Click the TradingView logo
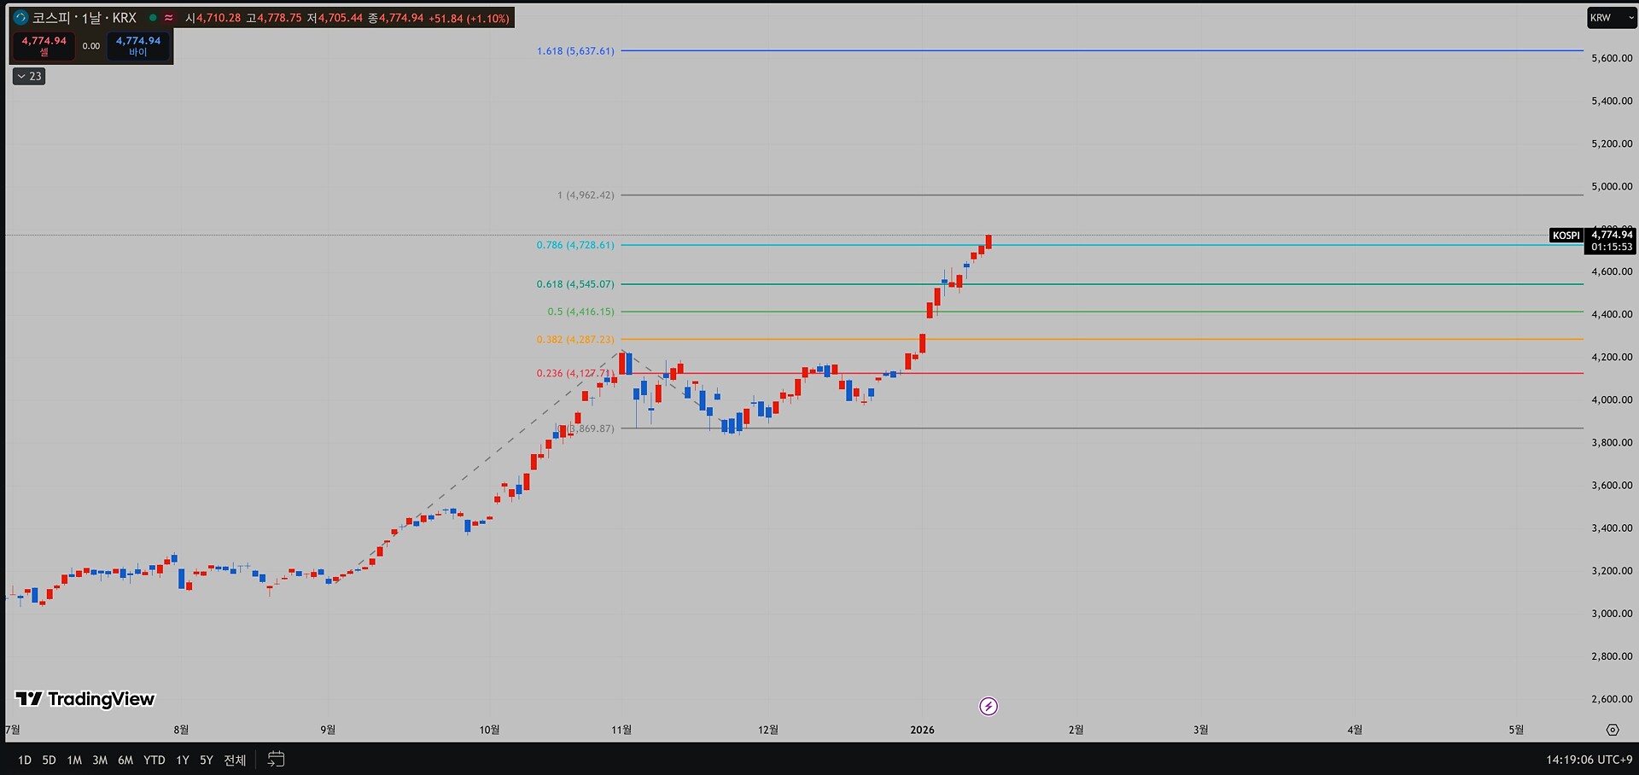Viewport: 1639px width, 775px height. [x=85, y=699]
